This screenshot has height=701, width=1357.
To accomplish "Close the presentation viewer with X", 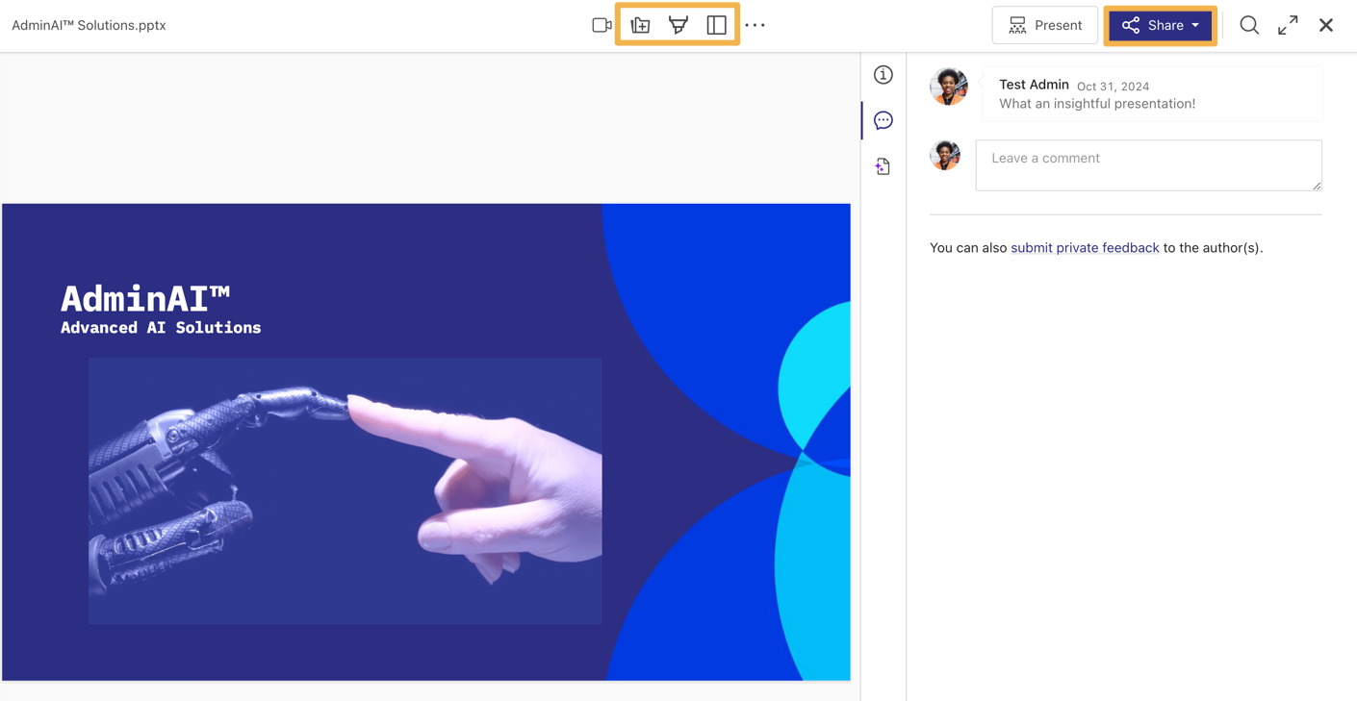I will pyautogui.click(x=1326, y=25).
